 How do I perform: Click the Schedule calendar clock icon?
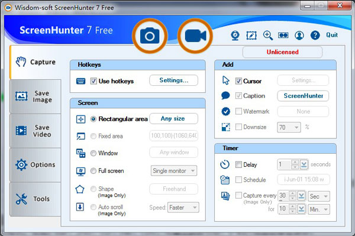tap(225, 180)
